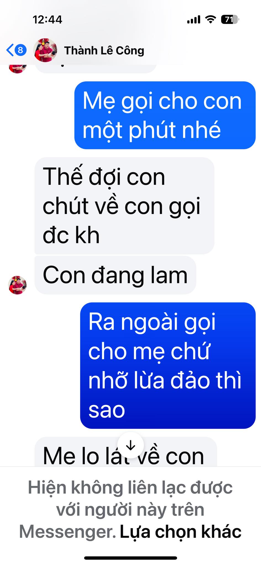Screen dimensions: 261x565
Task: Select the 'Thế đợi con chút về con gọi' message
Action: click(124, 206)
